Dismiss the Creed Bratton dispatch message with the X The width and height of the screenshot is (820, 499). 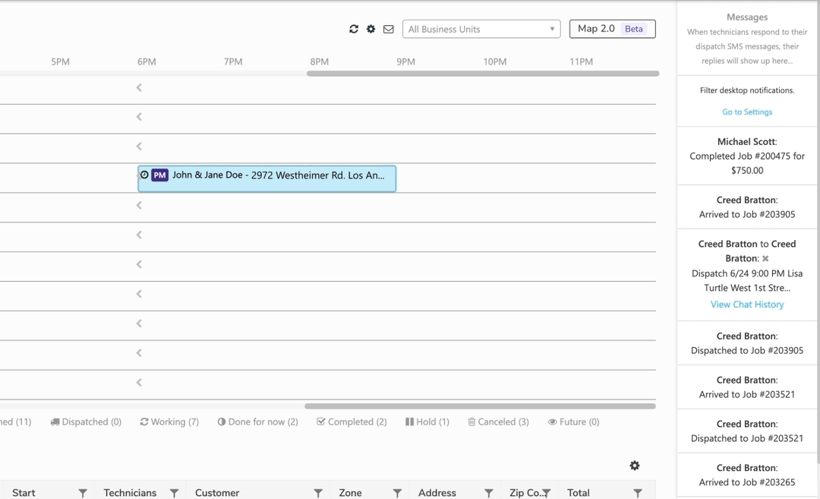(765, 258)
